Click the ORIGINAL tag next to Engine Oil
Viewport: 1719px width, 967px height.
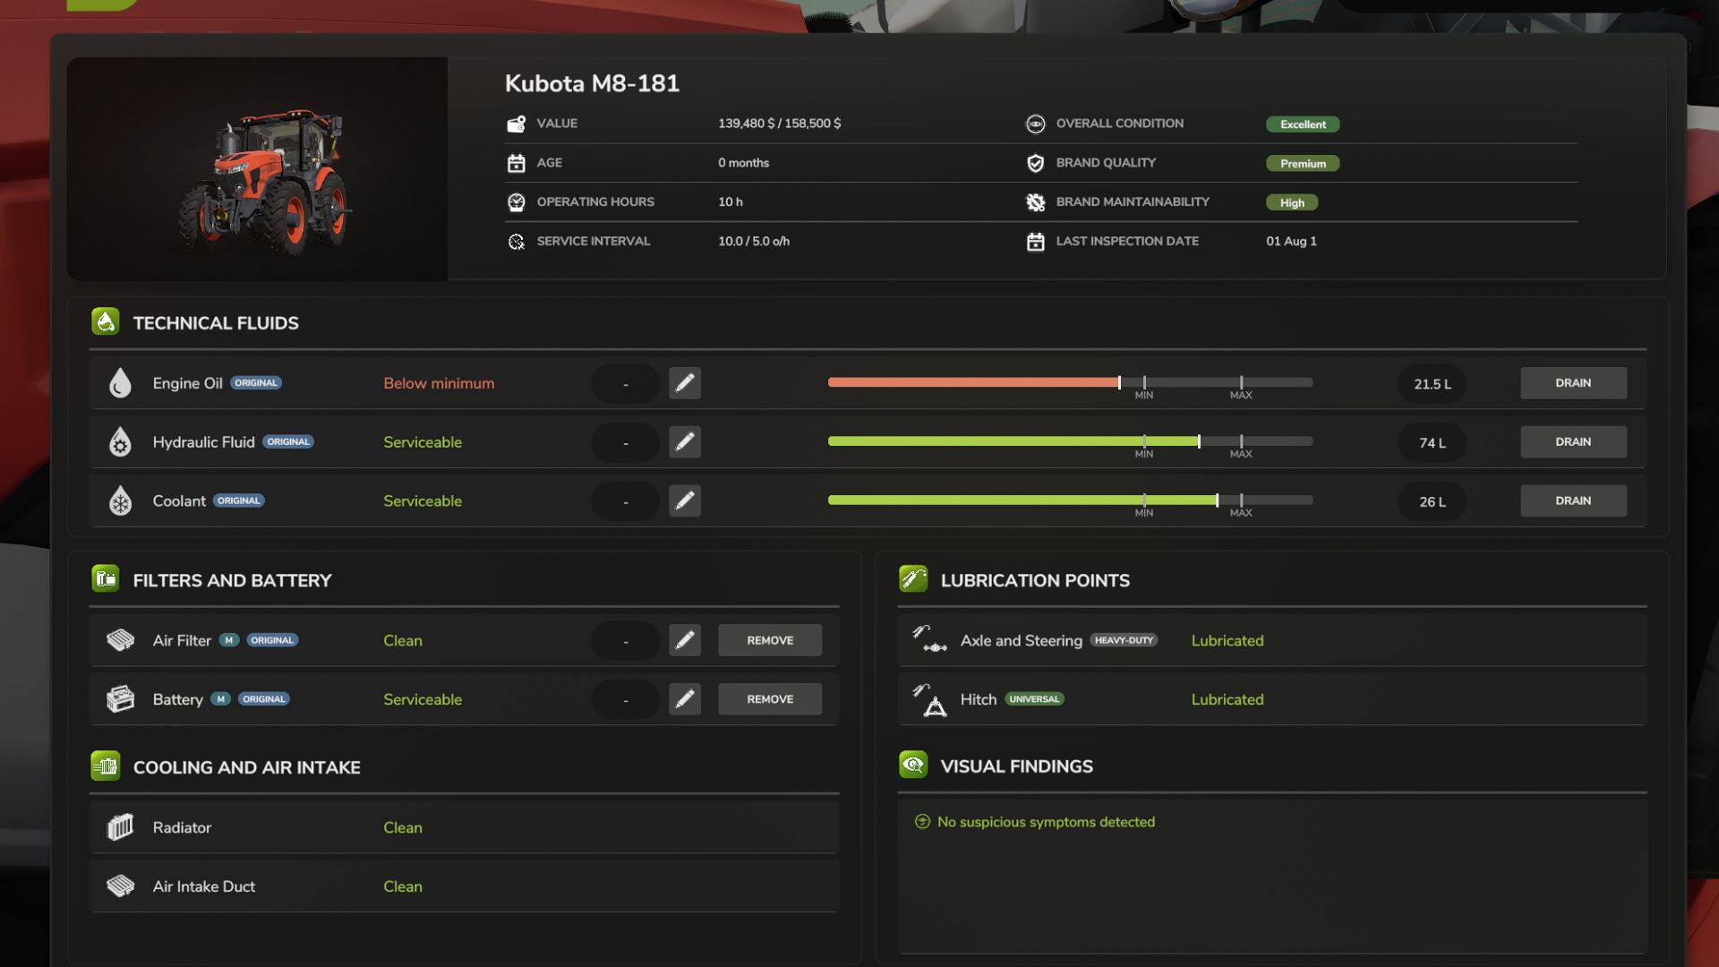coord(256,383)
